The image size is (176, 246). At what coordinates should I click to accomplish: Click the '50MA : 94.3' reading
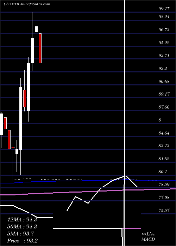click(22, 227)
